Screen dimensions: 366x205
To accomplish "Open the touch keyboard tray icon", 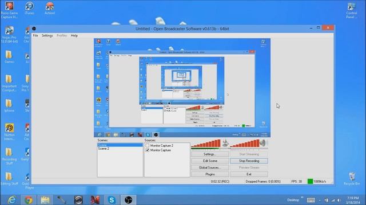I will click(311, 200).
